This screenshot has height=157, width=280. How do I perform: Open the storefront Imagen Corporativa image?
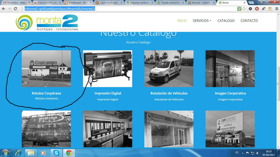(x=230, y=69)
